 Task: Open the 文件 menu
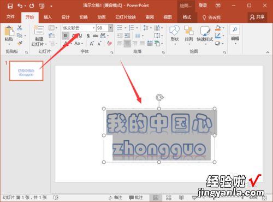pyautogui.click(x=10, y=17)
